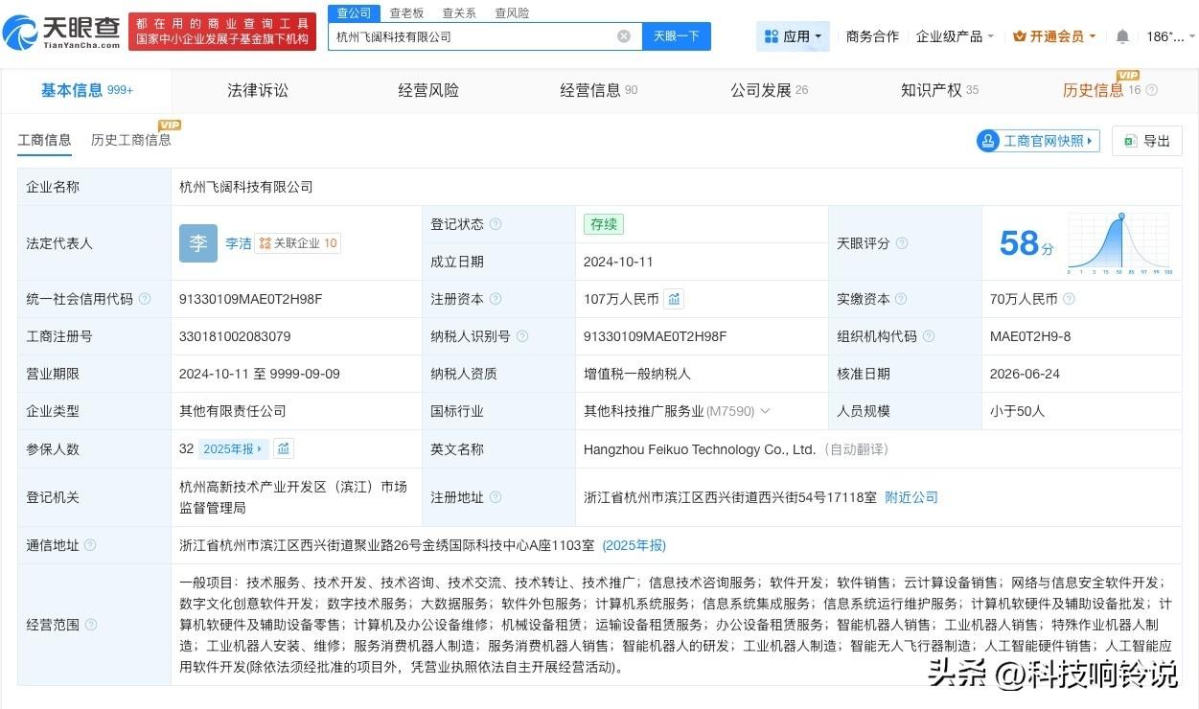Viewport: 1199px width, 709px height.
Task: Expand the 工商官网快照 dropdown
Action: click(1038, 141)
